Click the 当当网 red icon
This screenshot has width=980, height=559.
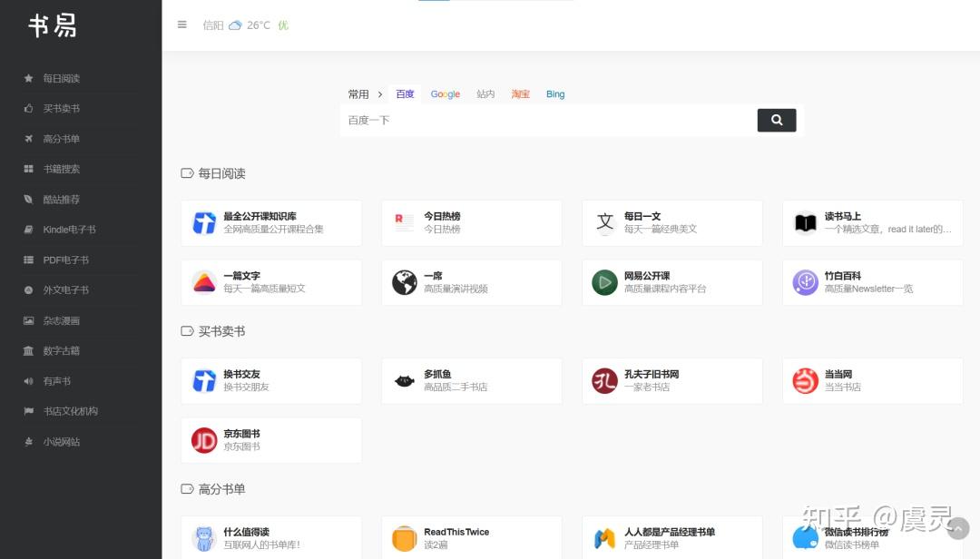805,381
